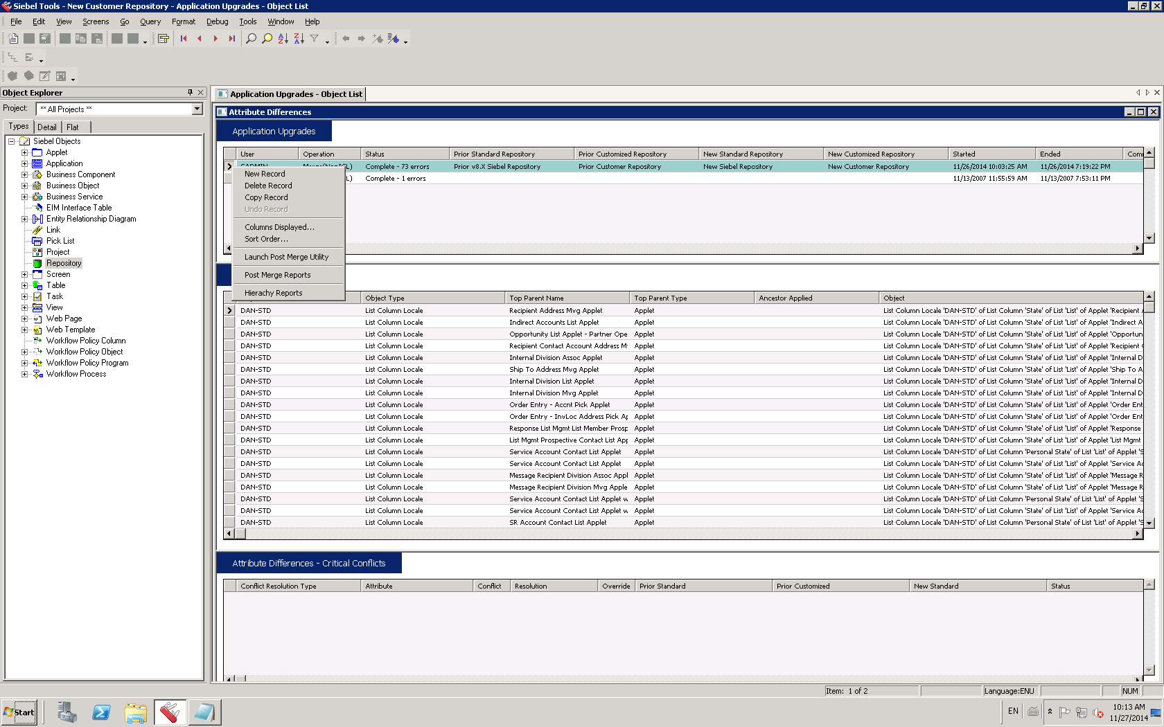Click the EN language indicator in tray
This screenshot has height=727, width=1164.
click(x=1013, y=711)
